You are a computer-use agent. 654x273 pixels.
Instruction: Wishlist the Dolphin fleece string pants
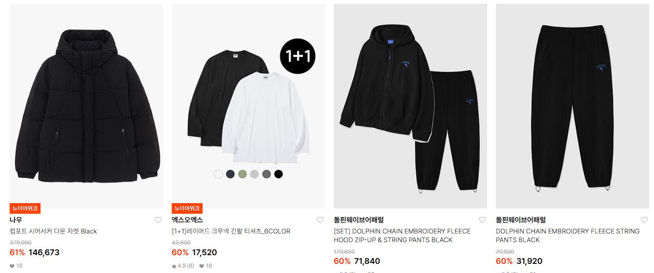click(x=644, y=220)
